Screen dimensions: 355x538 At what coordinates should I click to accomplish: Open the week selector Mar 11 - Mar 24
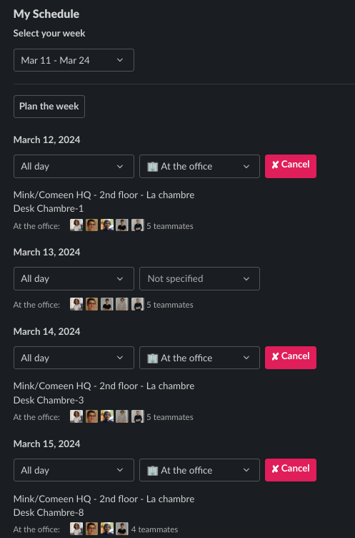pyautogui.click(x=74, y=60)
